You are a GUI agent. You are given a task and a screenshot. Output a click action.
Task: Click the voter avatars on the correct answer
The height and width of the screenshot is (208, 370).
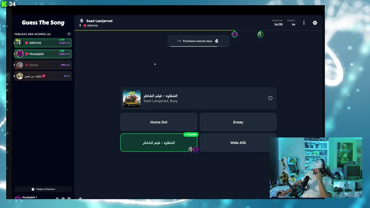click(193, 150)
